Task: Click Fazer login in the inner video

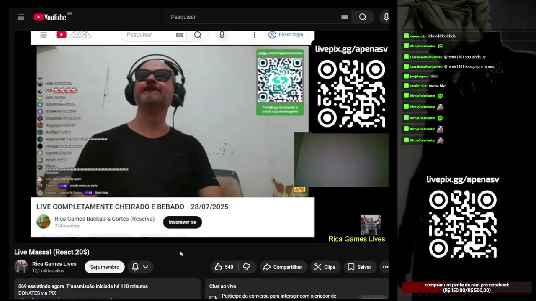Action: (x=286, y=35)
